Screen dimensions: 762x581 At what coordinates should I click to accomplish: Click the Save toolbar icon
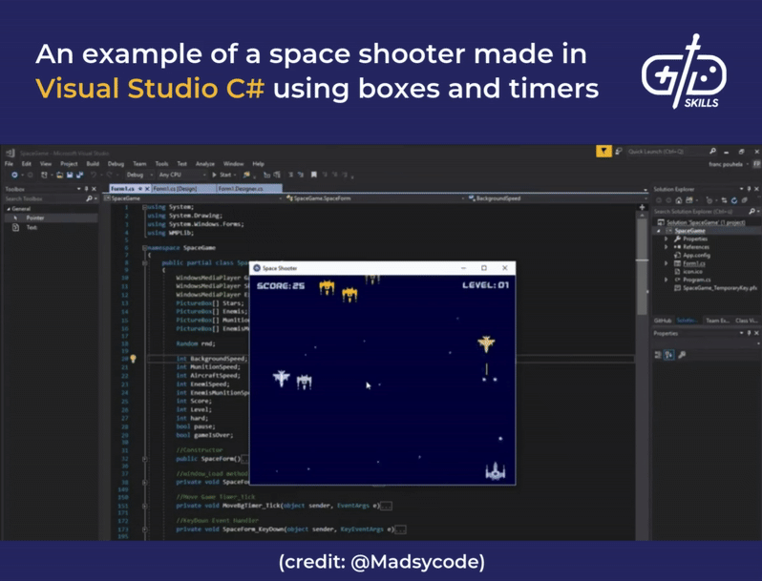70,175
